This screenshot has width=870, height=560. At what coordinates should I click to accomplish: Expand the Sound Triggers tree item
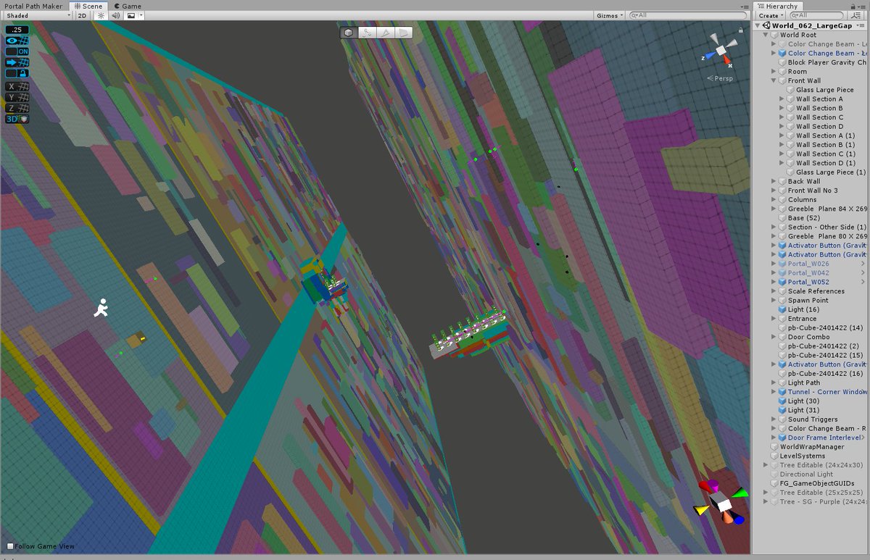(x=774, y=419)
